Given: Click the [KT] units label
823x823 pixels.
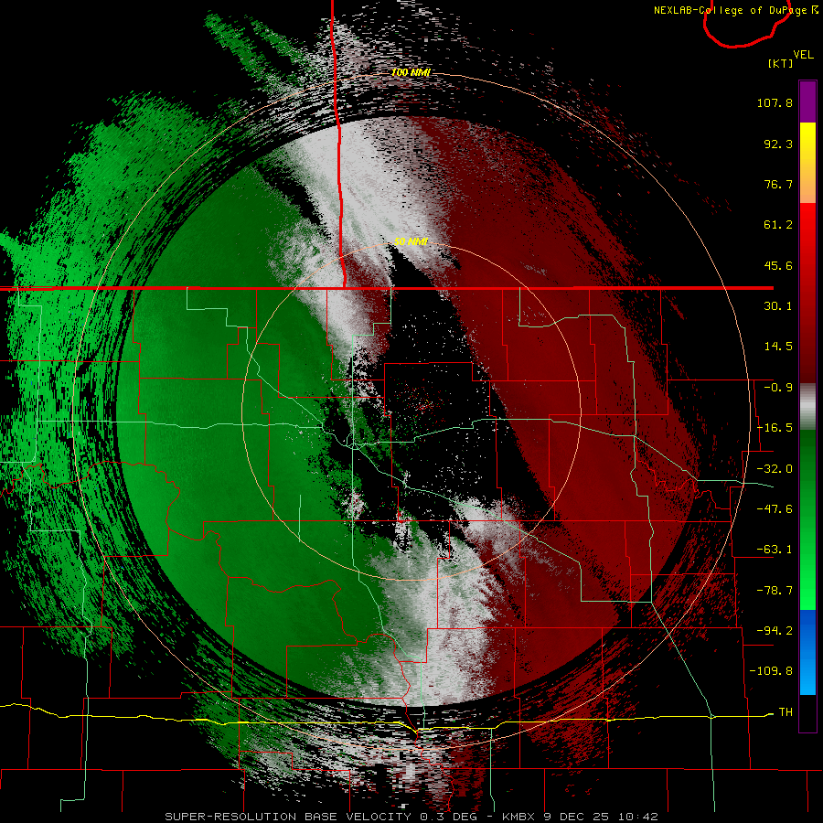Looking at the screenshot, I should tap(780, 63).
